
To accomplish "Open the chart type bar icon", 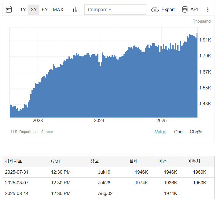I will coord(75,9).
